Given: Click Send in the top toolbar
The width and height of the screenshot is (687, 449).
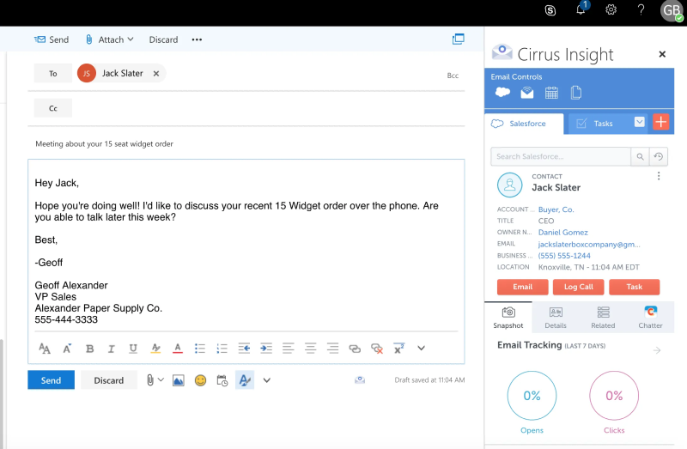Looking at the screenshot, I should coord(52,39).
